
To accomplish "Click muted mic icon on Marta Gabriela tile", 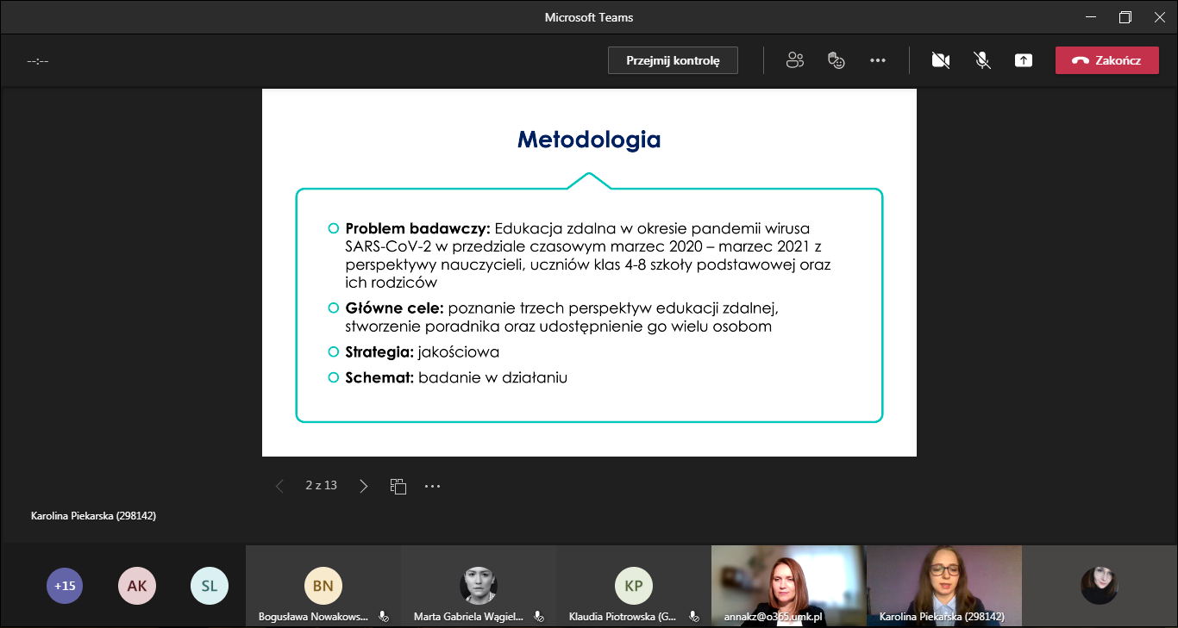I will click(x=538, y=617).
